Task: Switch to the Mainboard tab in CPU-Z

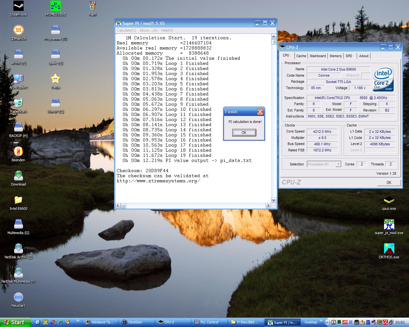Action: (318, 56)
